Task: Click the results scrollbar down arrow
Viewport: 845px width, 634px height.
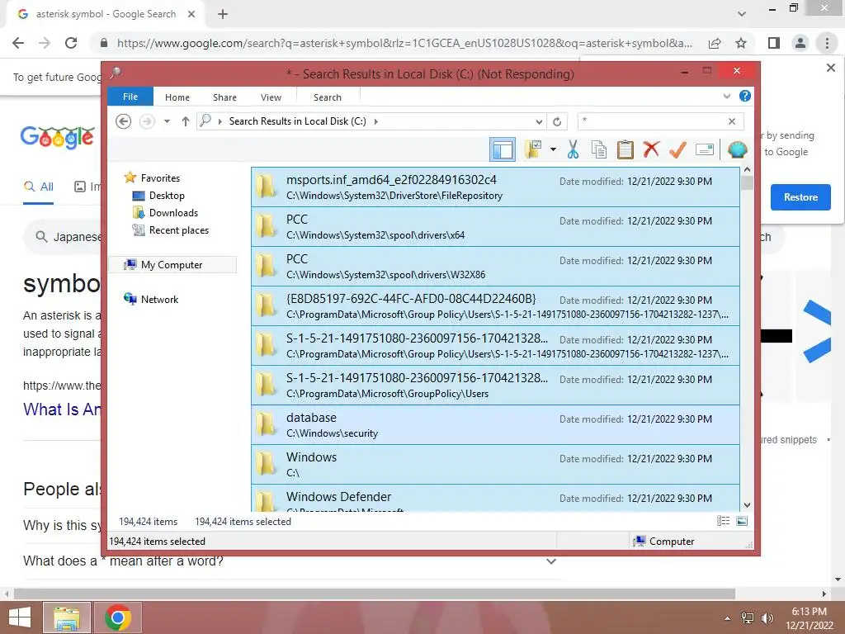Action: coord(747,505)
